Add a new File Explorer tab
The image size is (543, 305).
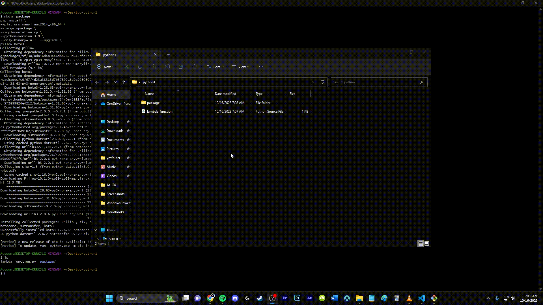click(x=168, y=55)
